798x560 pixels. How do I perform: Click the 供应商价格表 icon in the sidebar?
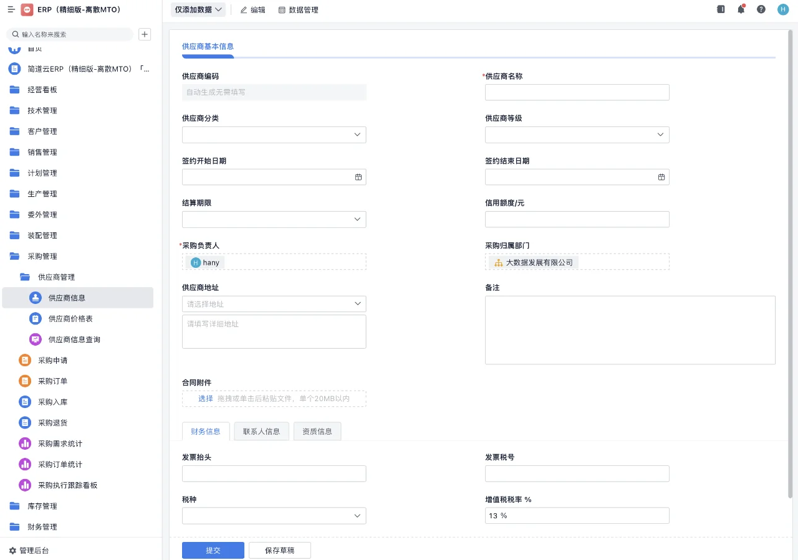coord(36,318)
